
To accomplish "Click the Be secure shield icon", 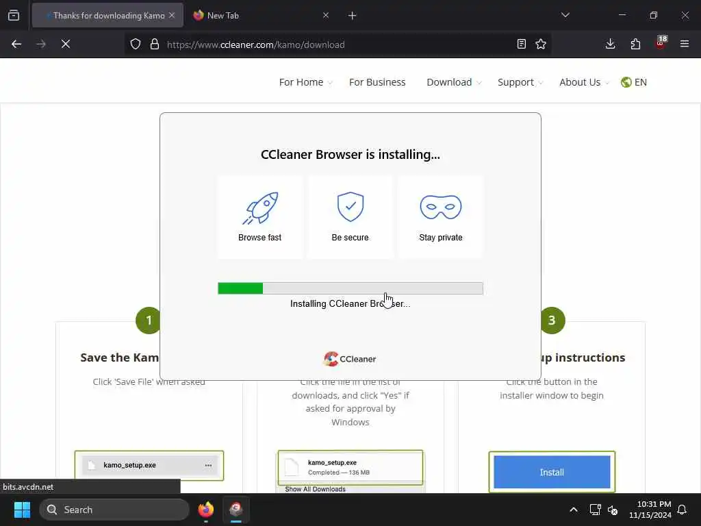I will pos(350,207).
